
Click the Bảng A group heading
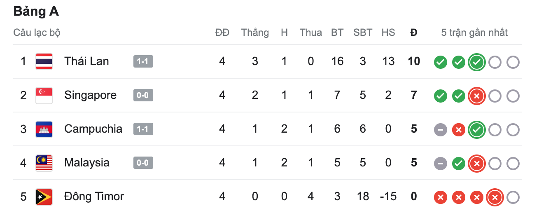36,12
